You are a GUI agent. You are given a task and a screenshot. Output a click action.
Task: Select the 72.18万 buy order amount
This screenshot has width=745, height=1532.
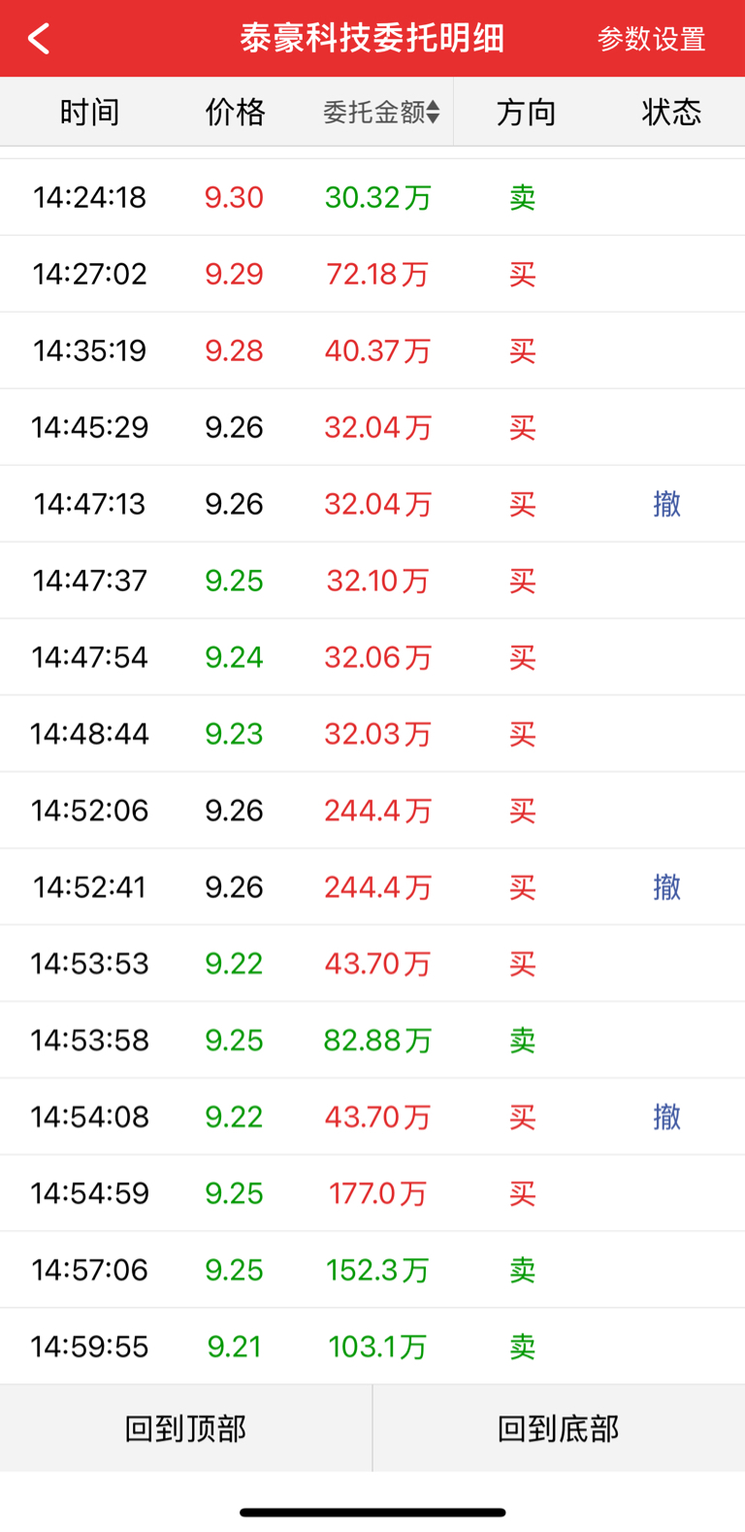pos(377,274)
